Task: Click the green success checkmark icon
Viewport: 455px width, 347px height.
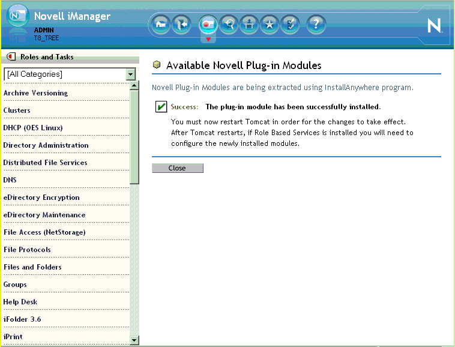Action: point(161,106)
